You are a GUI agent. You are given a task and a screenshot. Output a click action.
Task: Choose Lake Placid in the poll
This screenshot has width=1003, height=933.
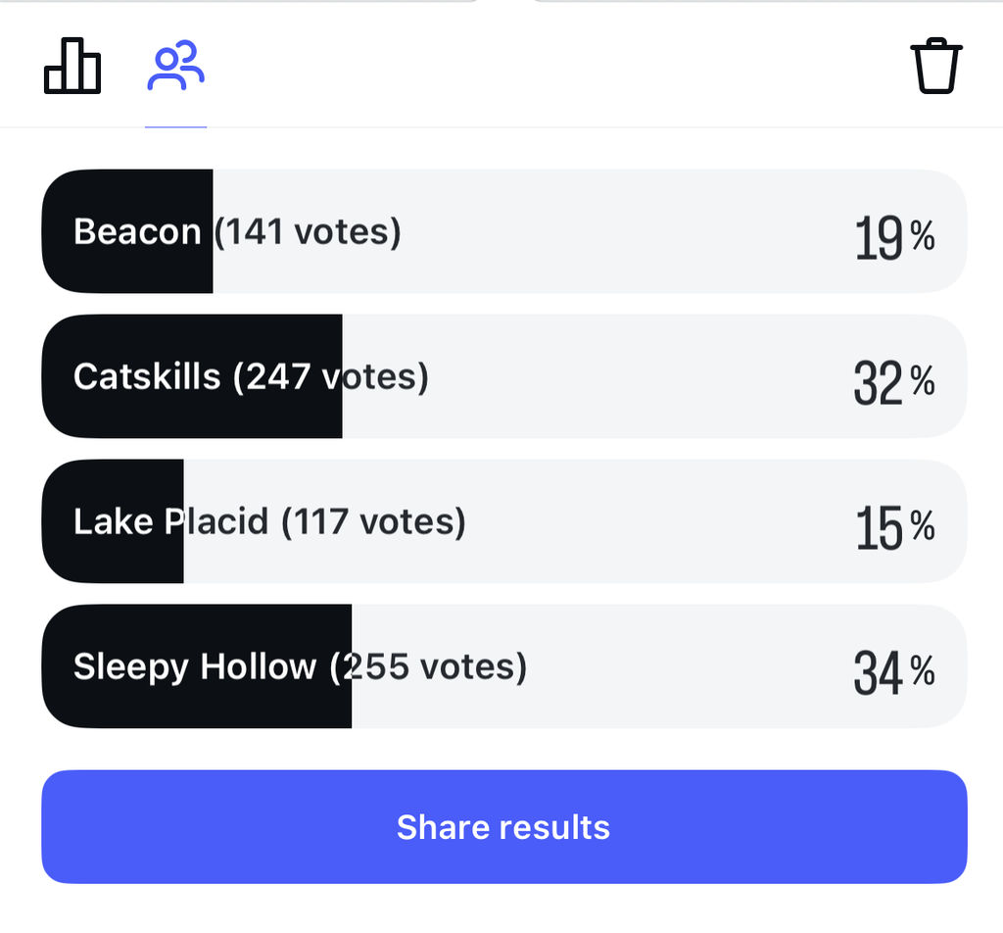[503, 520]
